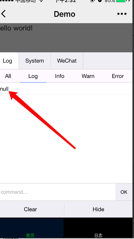This screenshot has height=239, width=134.
Task: Show All log levels filter
Action: point(8,76)
